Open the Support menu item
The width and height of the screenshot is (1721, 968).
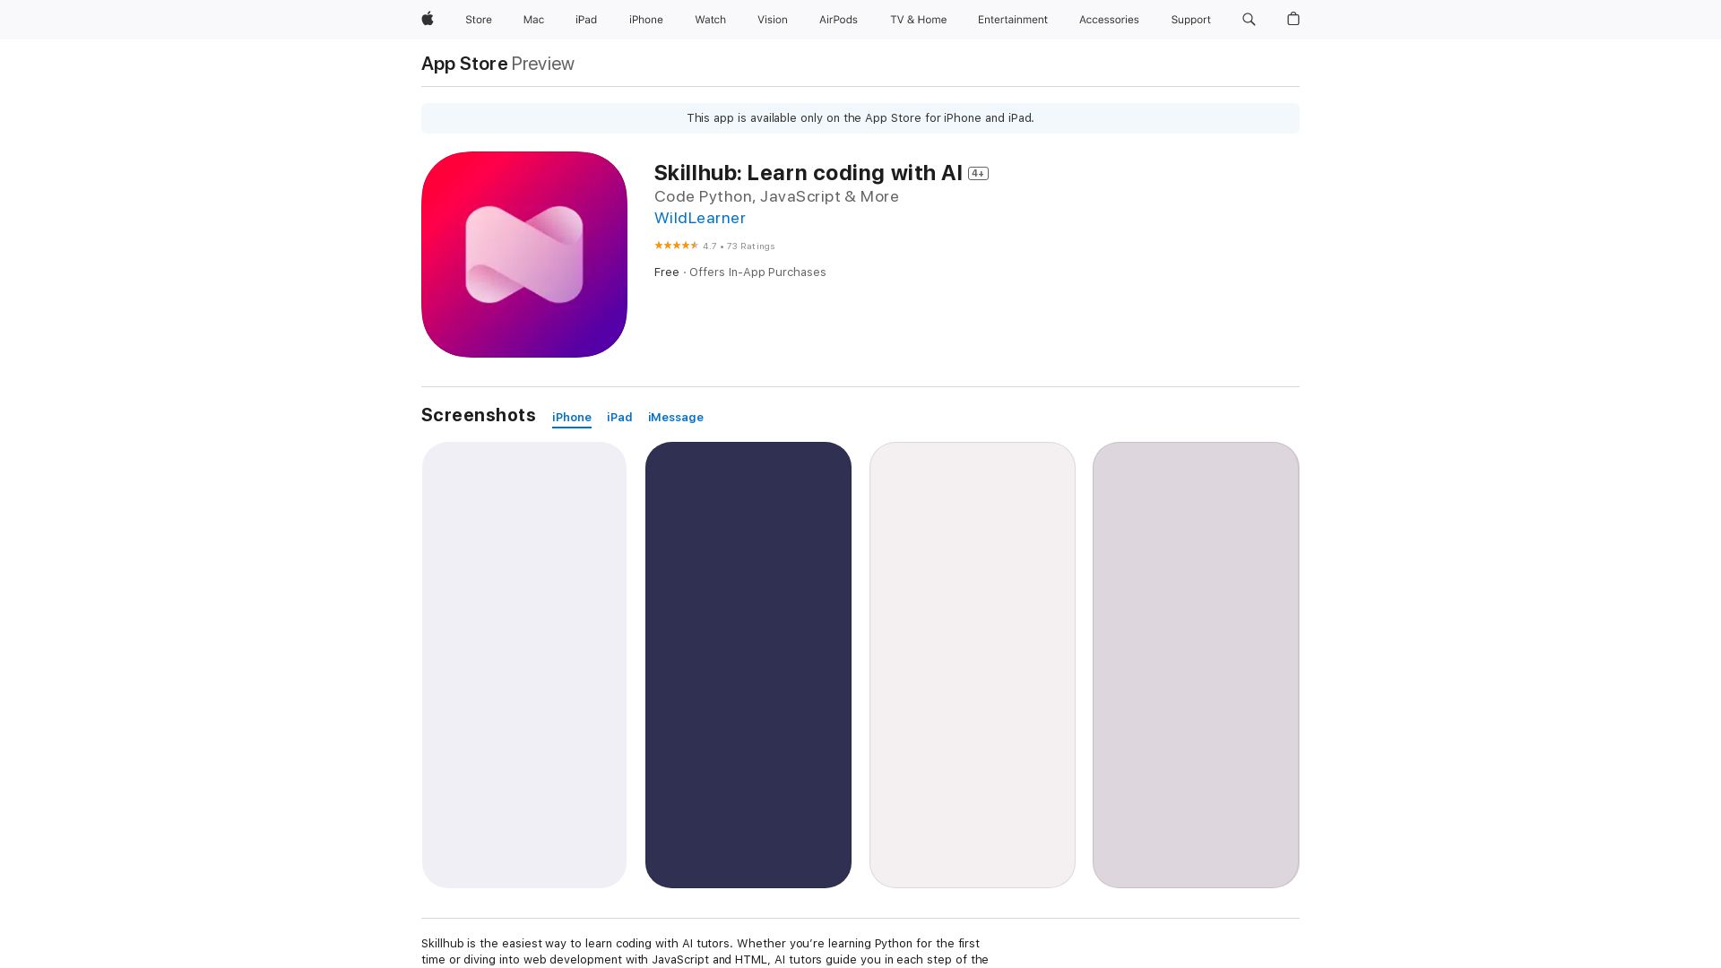coord(1190,20)
